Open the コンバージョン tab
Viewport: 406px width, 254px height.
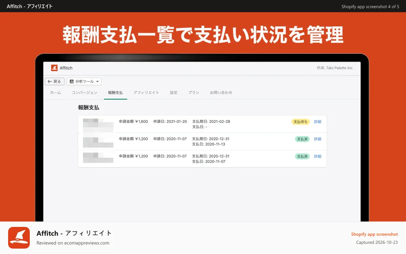pos(85,92)
